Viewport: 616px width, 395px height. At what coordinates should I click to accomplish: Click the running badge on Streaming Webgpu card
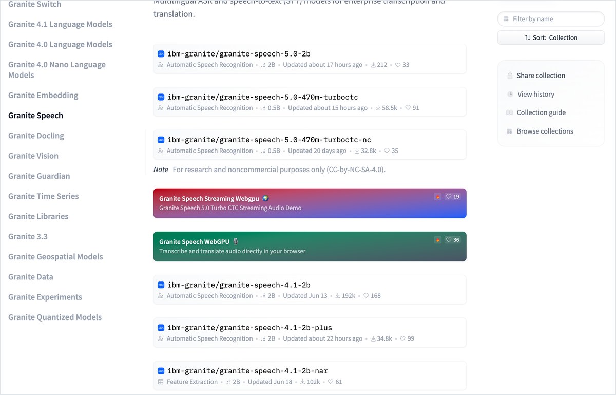point(437,197)
